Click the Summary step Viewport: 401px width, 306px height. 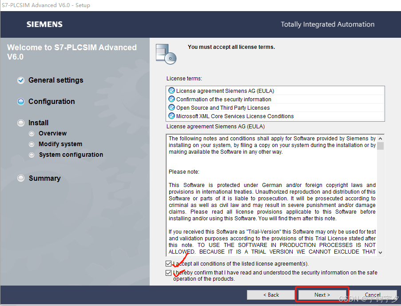pyautogui.click(x=45, y=179)
